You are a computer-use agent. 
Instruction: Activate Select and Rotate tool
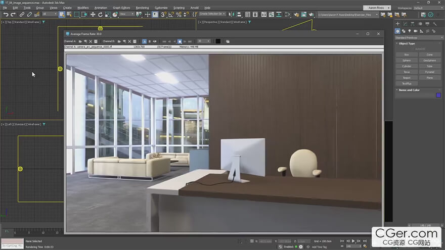coord(100,15)
